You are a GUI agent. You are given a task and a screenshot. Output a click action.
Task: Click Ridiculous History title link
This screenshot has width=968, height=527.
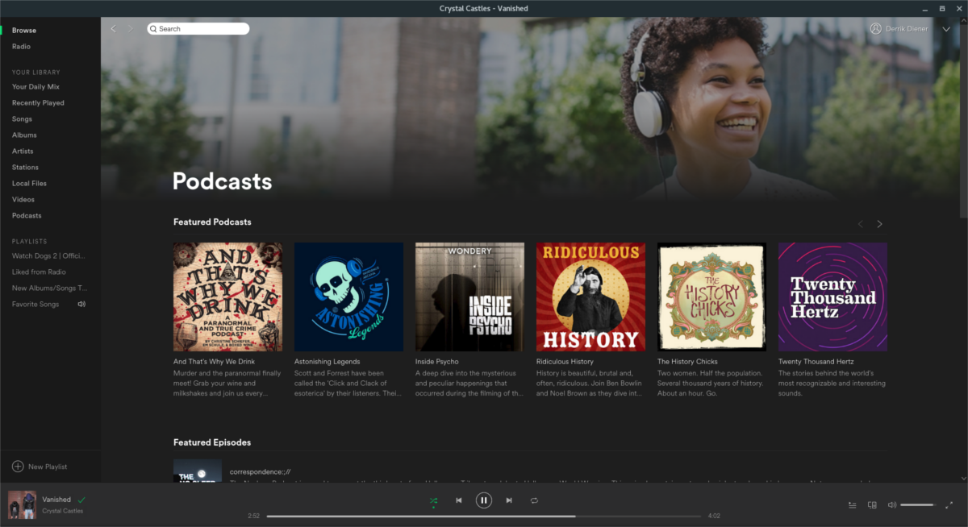(x=565, y=362)
